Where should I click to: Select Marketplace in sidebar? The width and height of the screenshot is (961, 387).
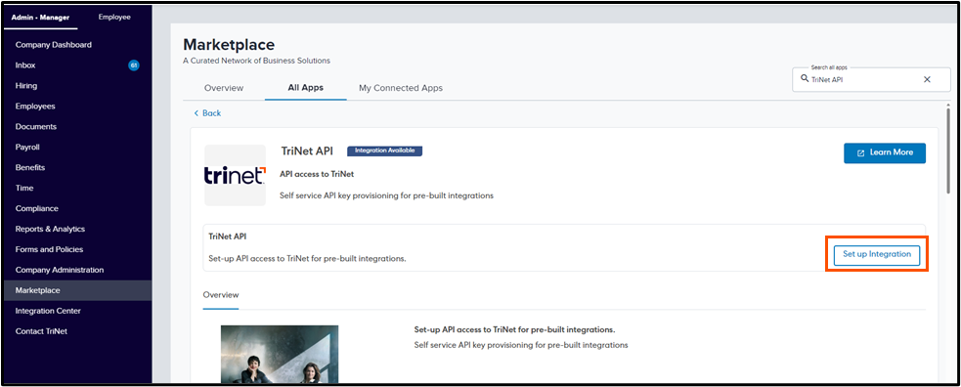[x=78, y=291]
